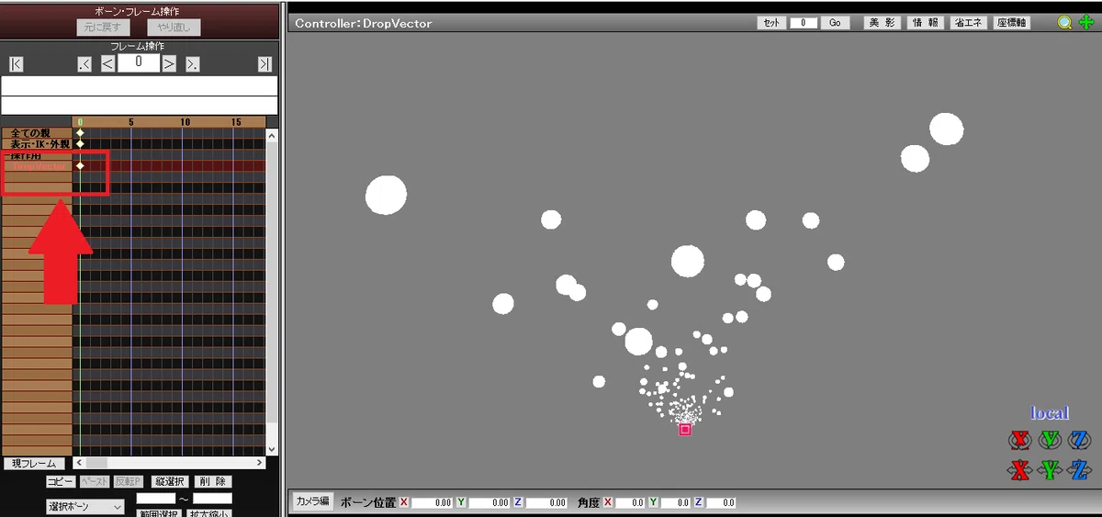Click the keyframe diamond on 表示・IK・外親 row

tap(80, 144)
